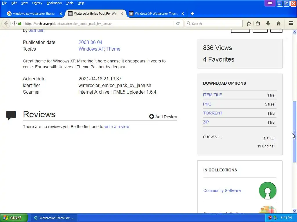Click the 11 Original count text
This screenshot has height=222, width=297.
point(266,146)
